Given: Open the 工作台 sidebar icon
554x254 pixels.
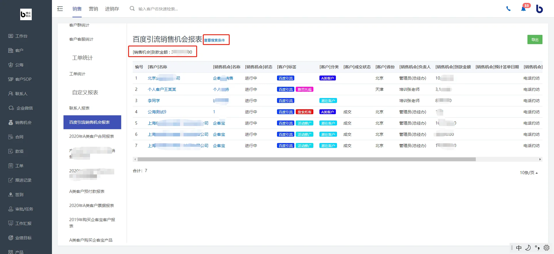Looking at the screenshot, I should point(11,36).
